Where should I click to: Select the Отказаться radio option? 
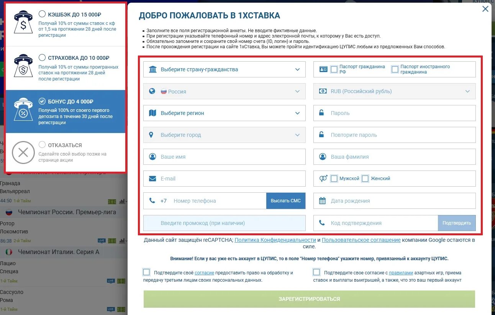42,145
